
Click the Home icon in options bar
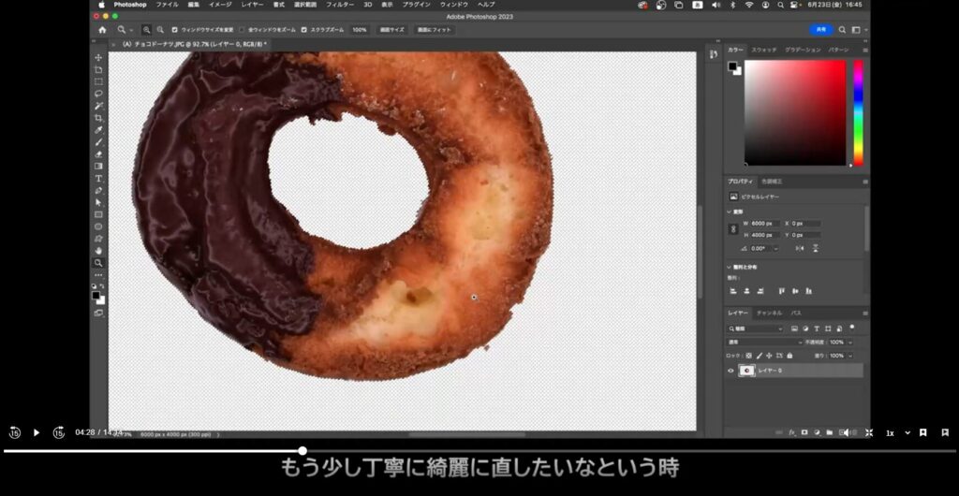point(102,30)
